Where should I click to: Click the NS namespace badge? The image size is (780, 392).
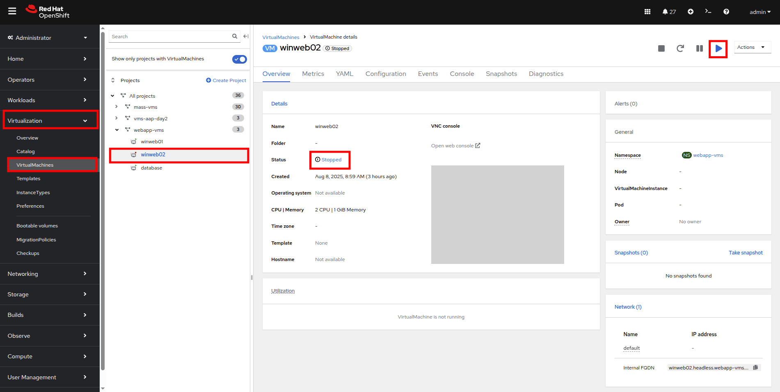tap(686, 155)
